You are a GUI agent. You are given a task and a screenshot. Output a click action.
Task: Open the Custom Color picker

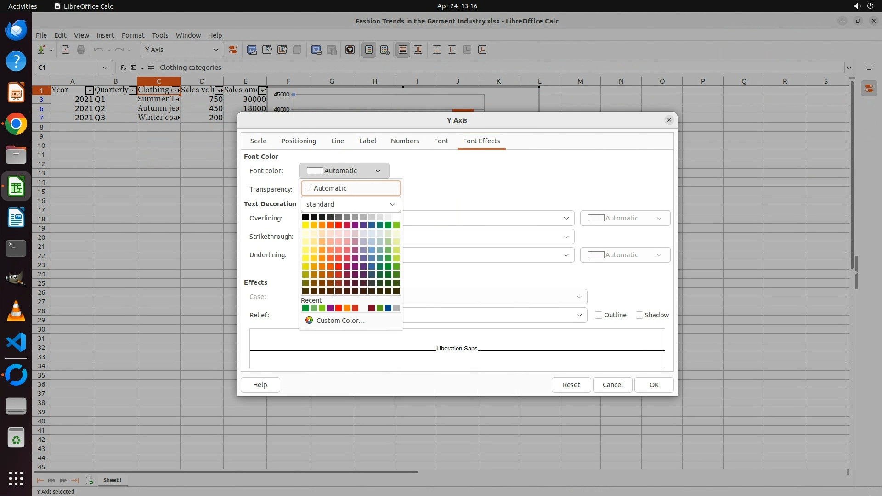pos(340,321)
